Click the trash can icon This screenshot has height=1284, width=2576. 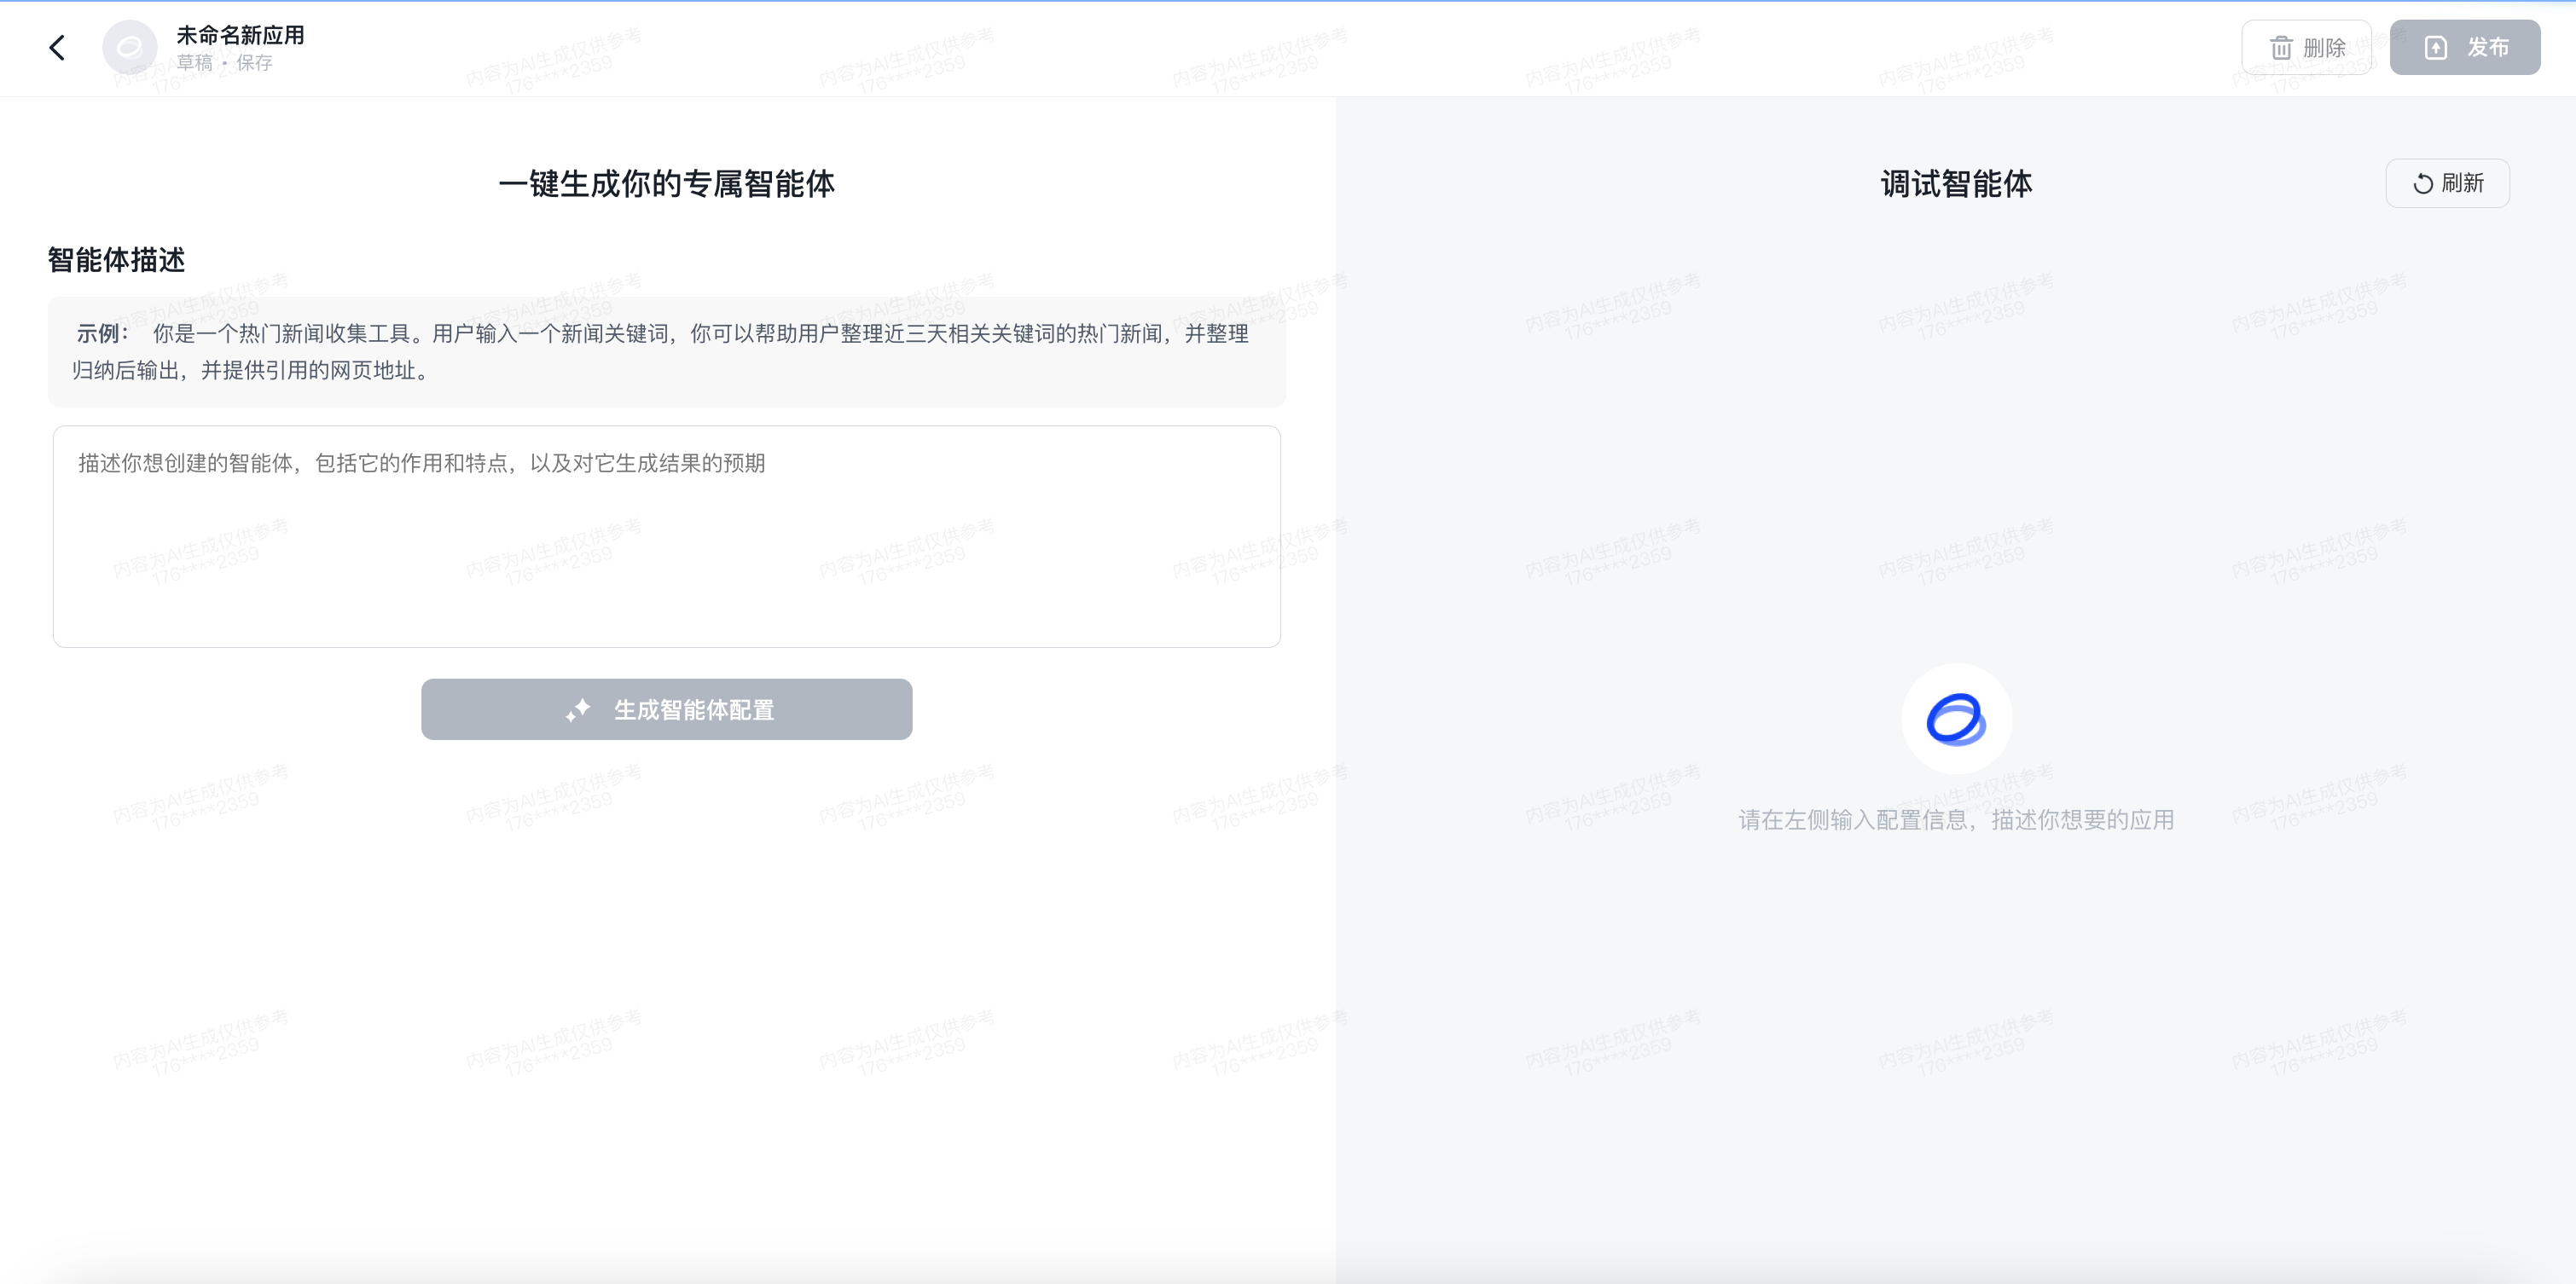pos(2280,48)
